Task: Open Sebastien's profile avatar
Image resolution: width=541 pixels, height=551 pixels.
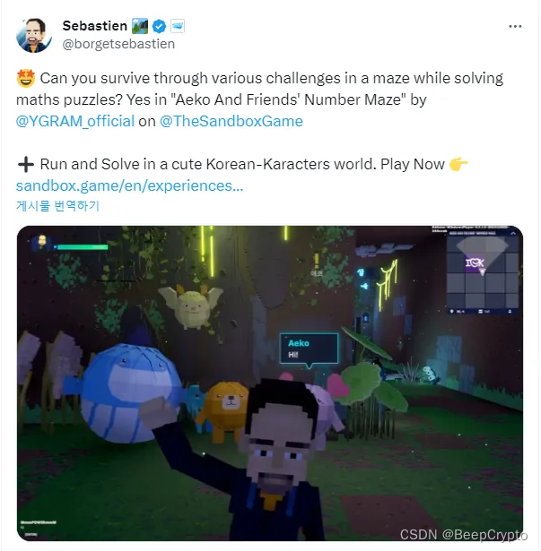Action: coord(34,35)
